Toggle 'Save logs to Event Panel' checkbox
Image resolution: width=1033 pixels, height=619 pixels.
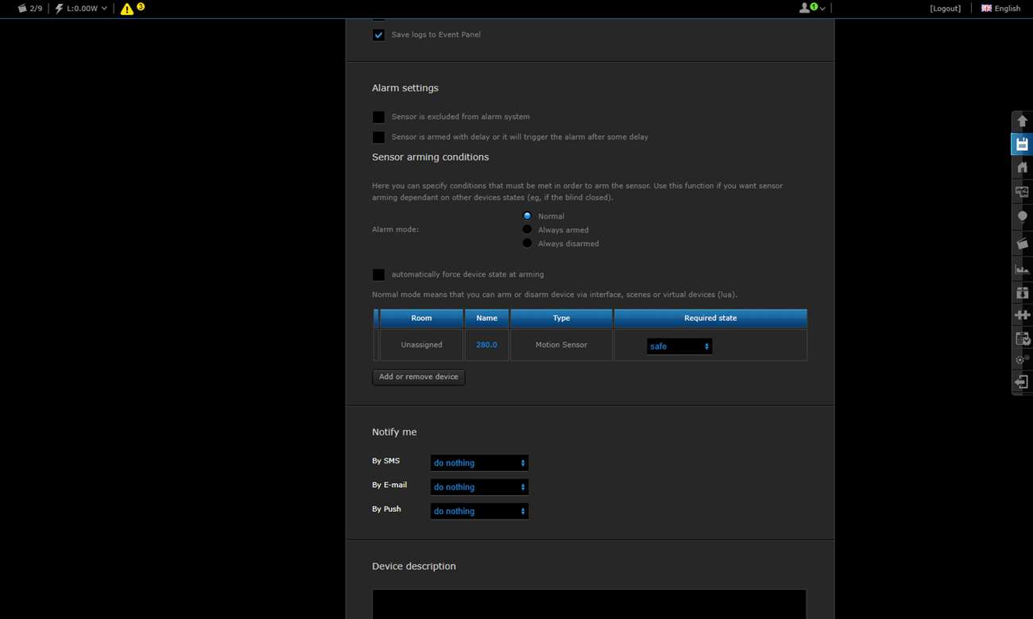(378, 35)
